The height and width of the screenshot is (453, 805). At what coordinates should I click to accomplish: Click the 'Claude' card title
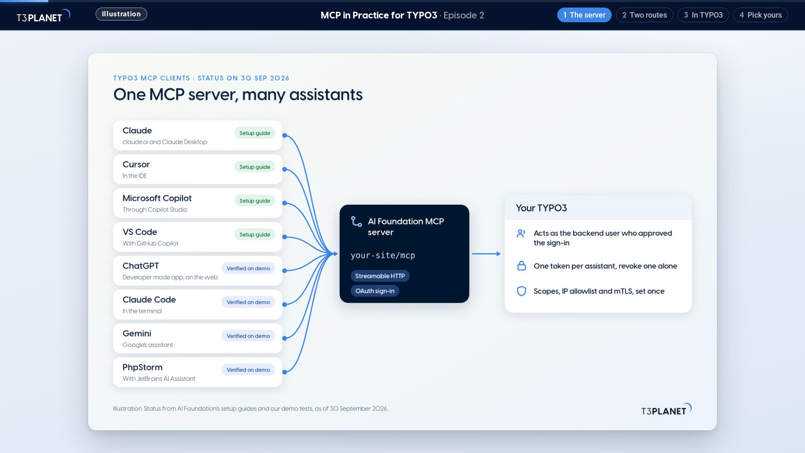click(137, 130)
